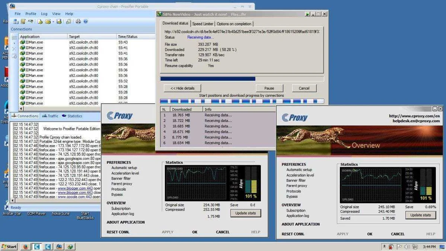Image resolution: width=446 pixels, height=251 pixels.
Task: Click the Start button on the taskbar
Action: pyautogui.click(x=9, y=247)
